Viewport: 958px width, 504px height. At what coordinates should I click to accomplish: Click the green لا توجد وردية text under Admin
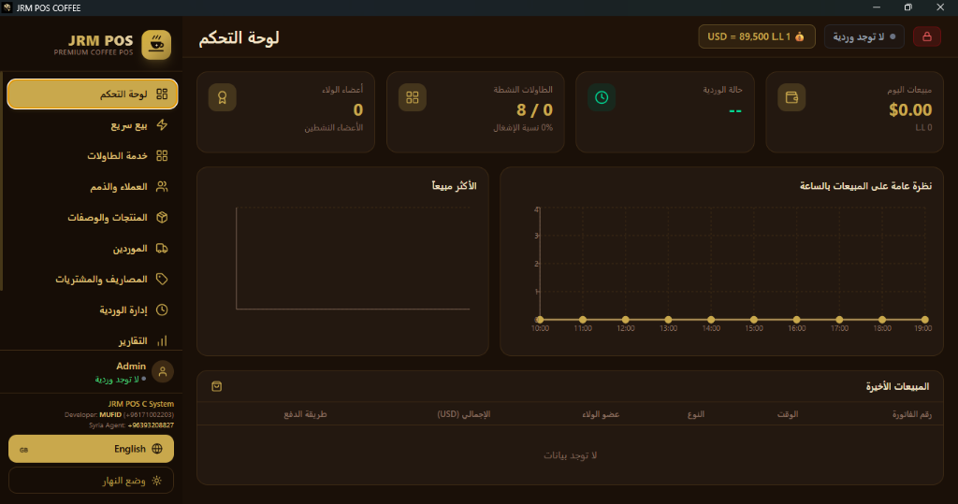tap(117, 380)
